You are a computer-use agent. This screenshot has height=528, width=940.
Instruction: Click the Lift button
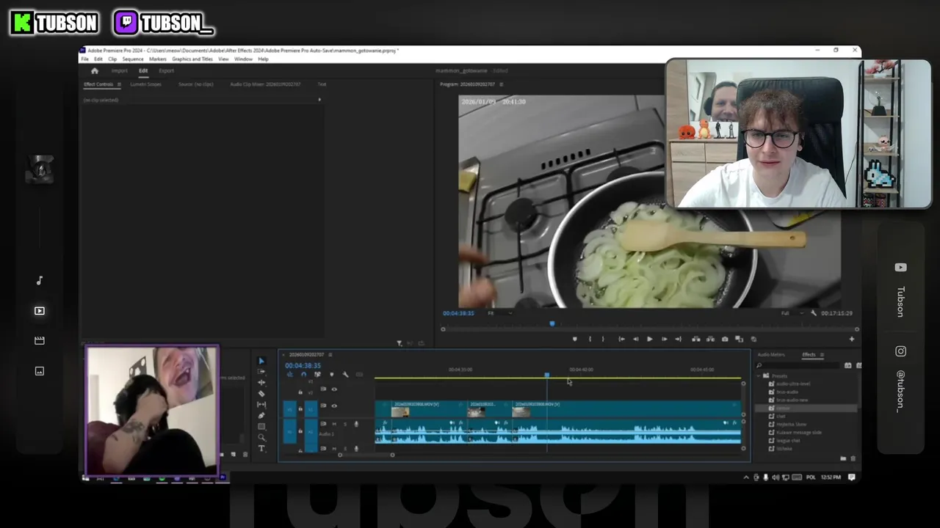pos(696,339)
